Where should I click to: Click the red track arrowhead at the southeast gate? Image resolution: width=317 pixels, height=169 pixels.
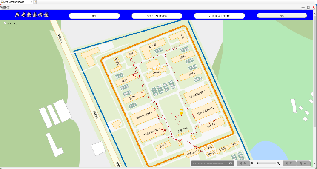click(x=203, y=151)
